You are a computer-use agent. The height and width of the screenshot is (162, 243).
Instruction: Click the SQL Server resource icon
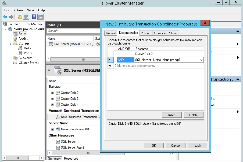(x=58, y=142)
